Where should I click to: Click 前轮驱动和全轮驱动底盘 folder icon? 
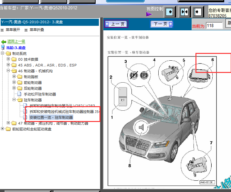coord(8,129)
